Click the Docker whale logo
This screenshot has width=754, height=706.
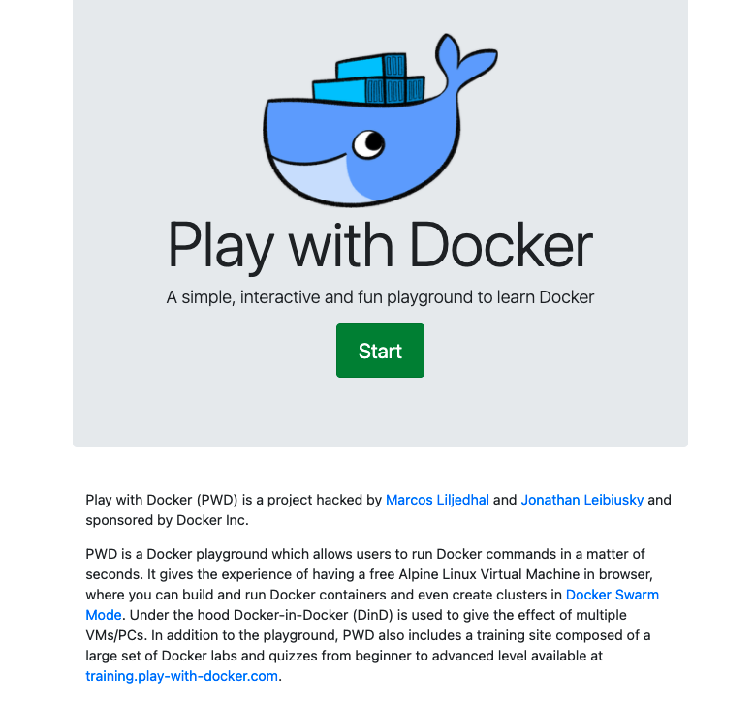380,120
